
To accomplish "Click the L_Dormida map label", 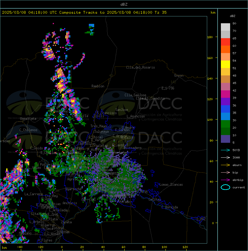I will point(170,207).
